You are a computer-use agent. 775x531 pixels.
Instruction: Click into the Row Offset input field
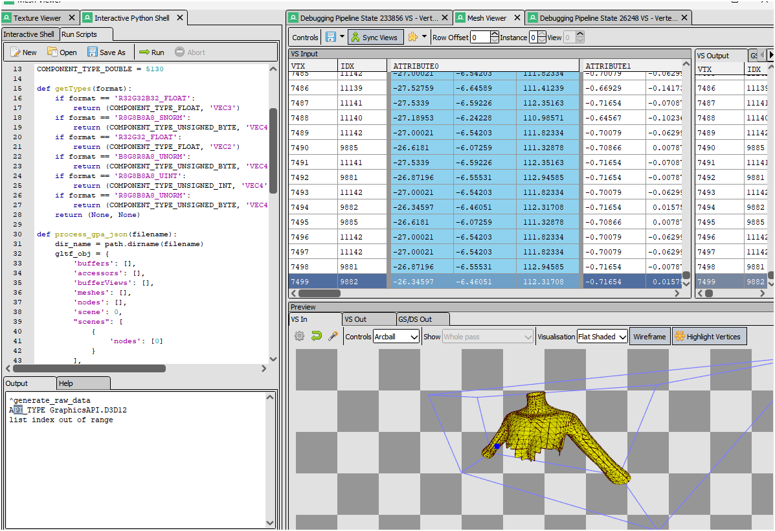480,37
